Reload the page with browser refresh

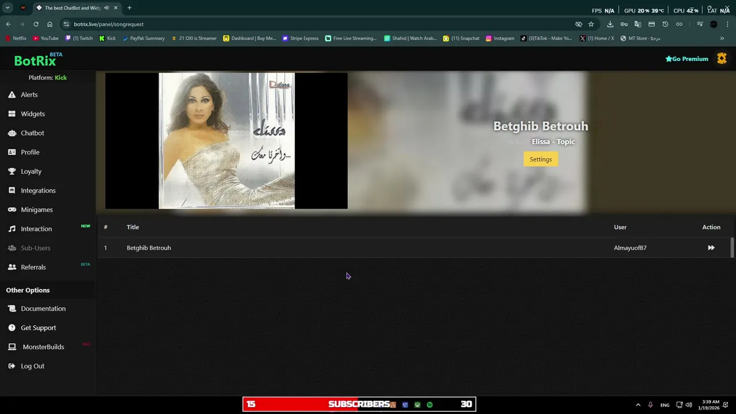pyautogui.click(x=36, y=24)
